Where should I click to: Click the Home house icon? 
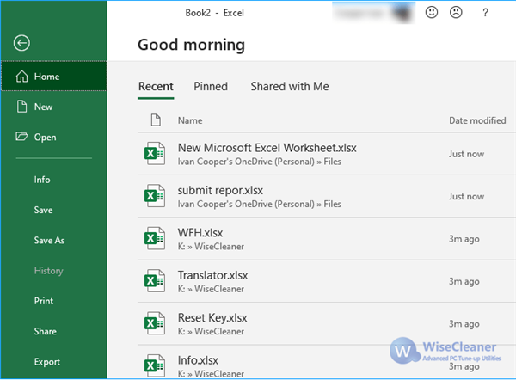(22, 77)
